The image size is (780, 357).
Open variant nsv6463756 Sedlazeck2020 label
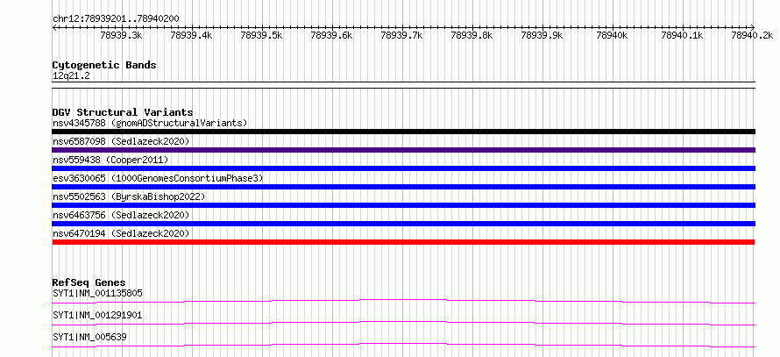coord(121,215)
